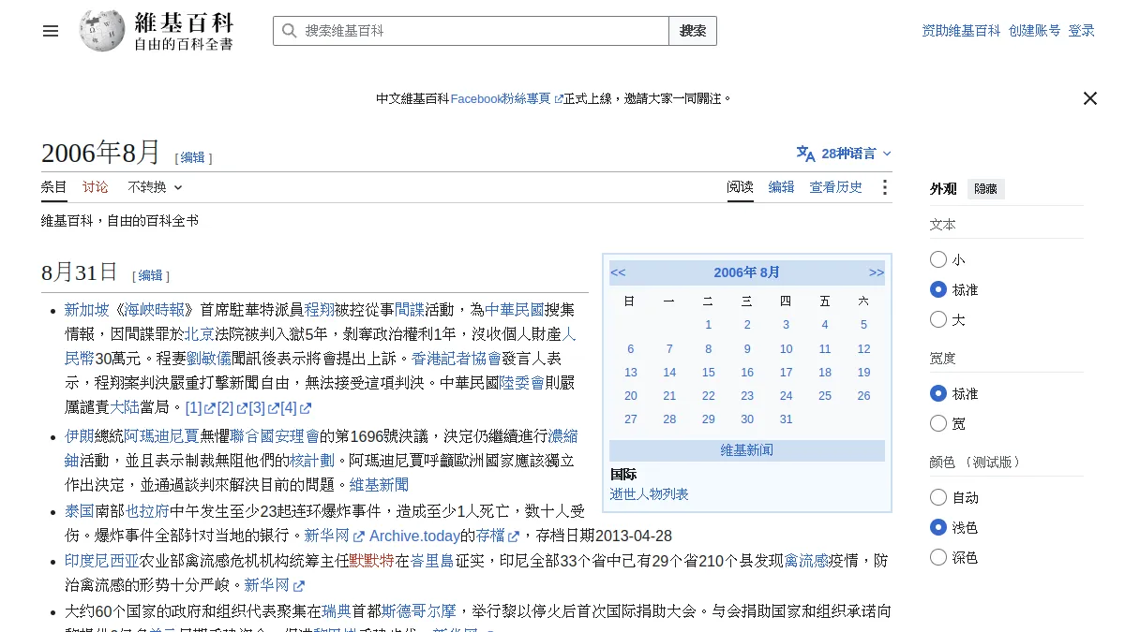
Task: Open the 登录 login link
Action: (1082, 31)
